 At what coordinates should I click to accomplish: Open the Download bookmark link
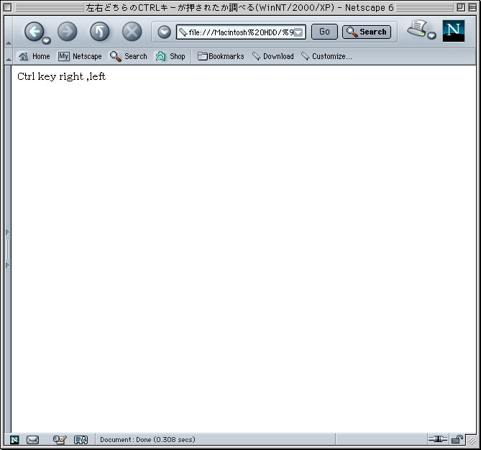pyautogui.click(x=273, y=56)
